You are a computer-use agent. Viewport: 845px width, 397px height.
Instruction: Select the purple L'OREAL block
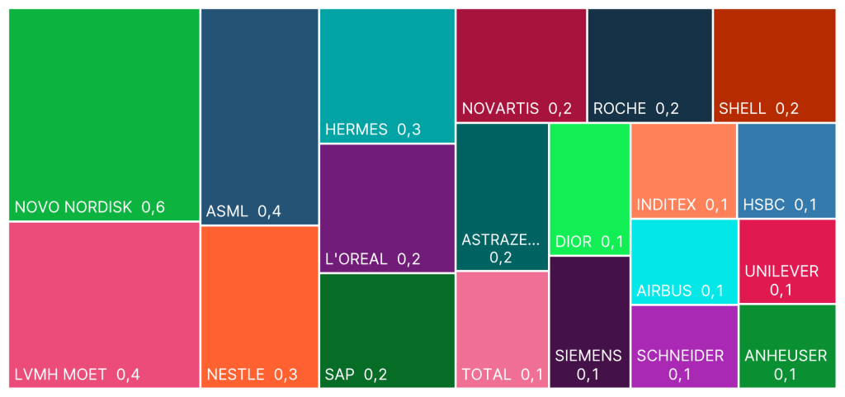(387, 208)
